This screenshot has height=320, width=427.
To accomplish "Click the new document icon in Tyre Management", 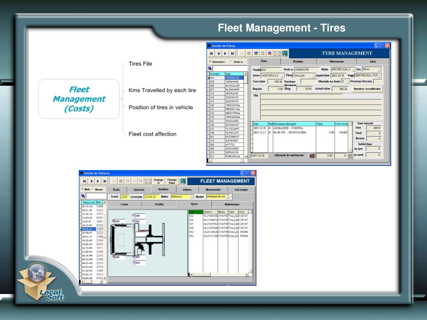I will pyautogui.click(x=263, y=53).
